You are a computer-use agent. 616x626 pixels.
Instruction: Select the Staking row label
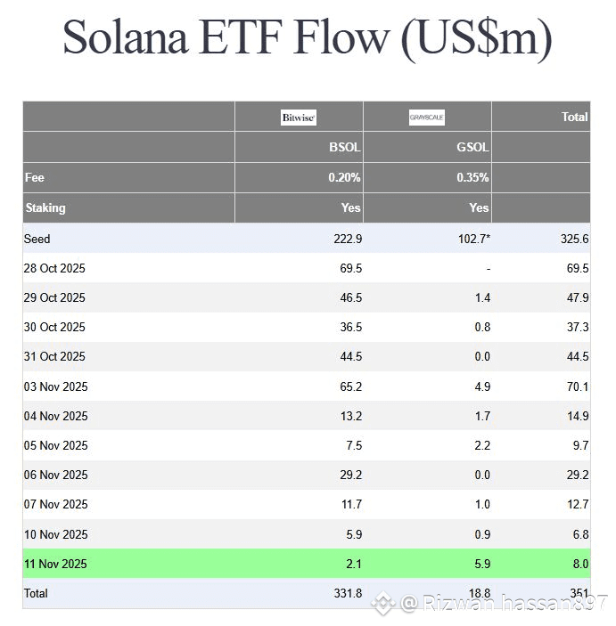tap(45, 207)
